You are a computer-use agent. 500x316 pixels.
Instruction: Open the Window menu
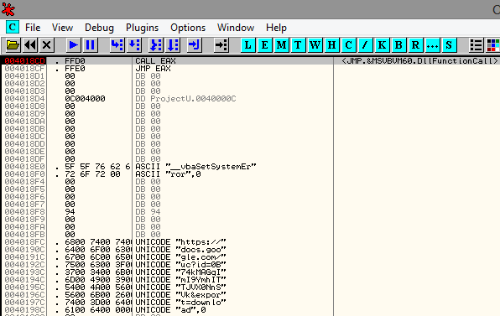(x=236, y=28)
